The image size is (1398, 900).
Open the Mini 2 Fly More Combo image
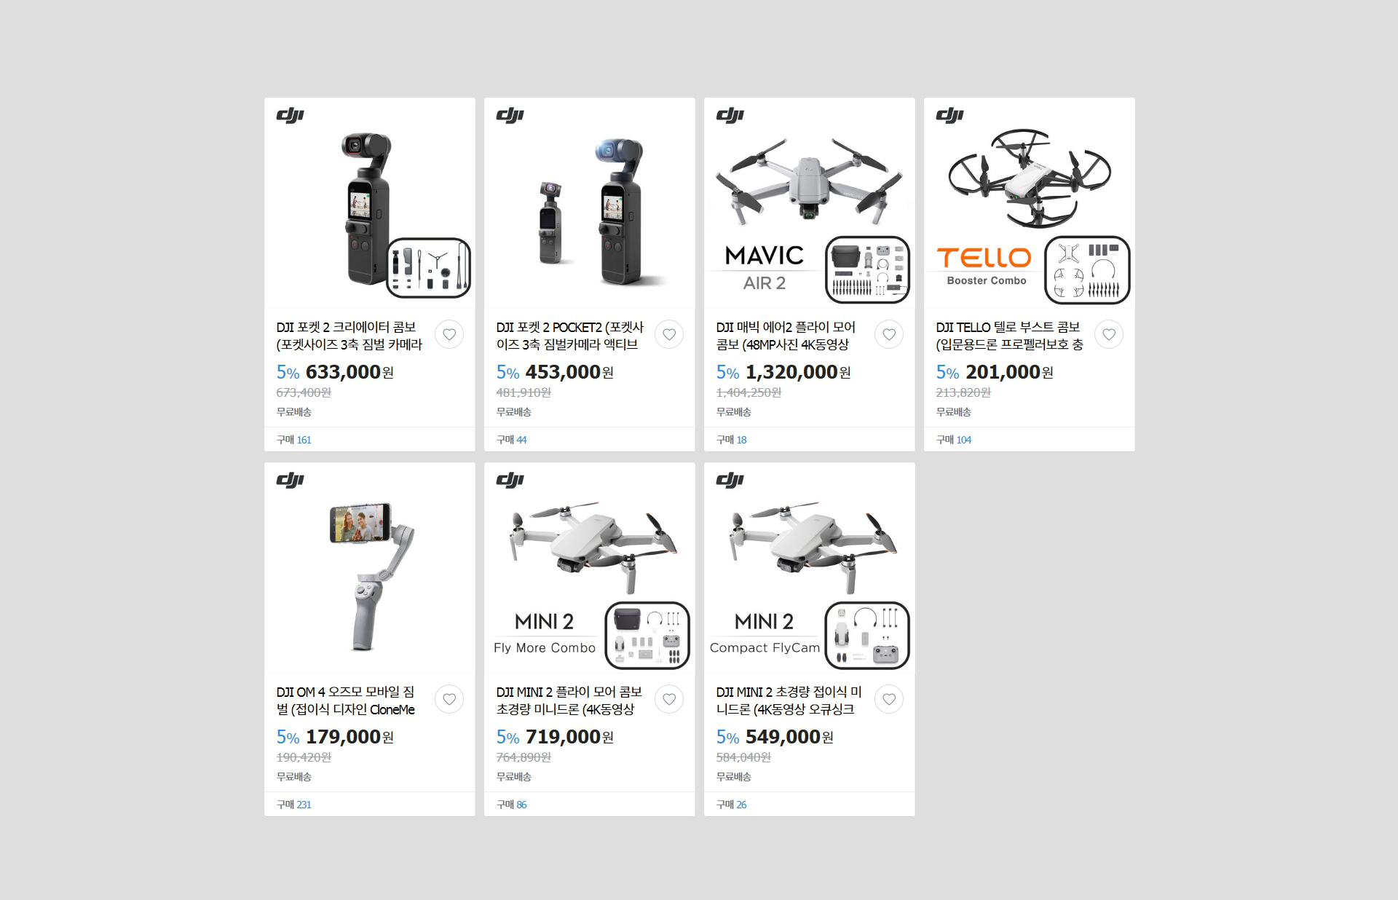pyautogui.click(x=590, y=568)
